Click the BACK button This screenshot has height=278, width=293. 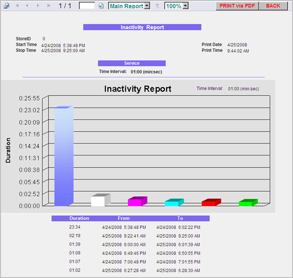click(273, 6)
